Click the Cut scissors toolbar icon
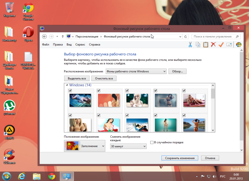Viewport: 249px width, 181px height. [x=190, y=44]
